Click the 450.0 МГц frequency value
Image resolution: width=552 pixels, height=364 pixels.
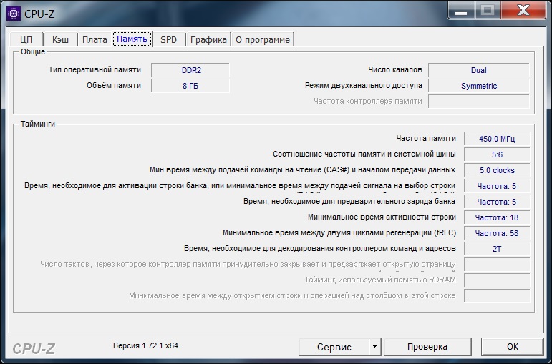[x=497, y=139]
